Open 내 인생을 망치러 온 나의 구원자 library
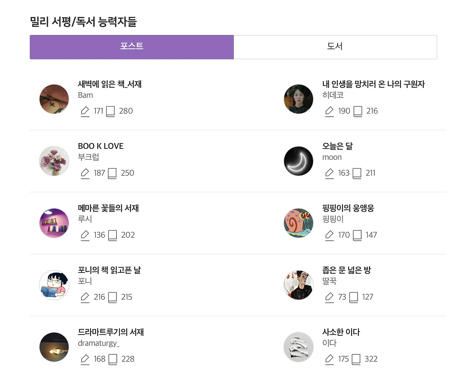467x386 pixels. click(374, 84)
